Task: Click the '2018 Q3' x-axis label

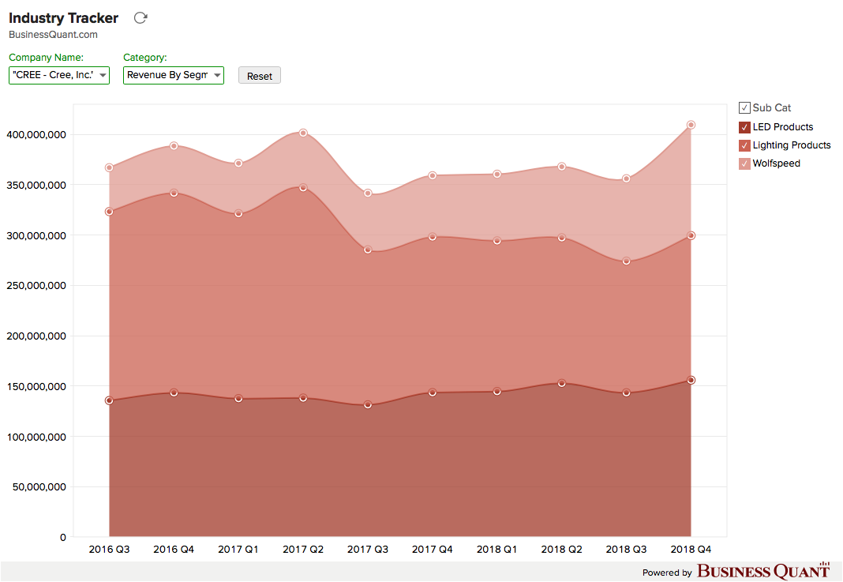Action: (627, 549)
